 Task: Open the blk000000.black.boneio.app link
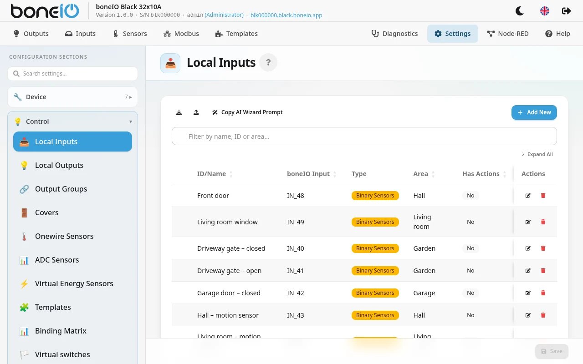pyautogui.click(x=286, y=15)
